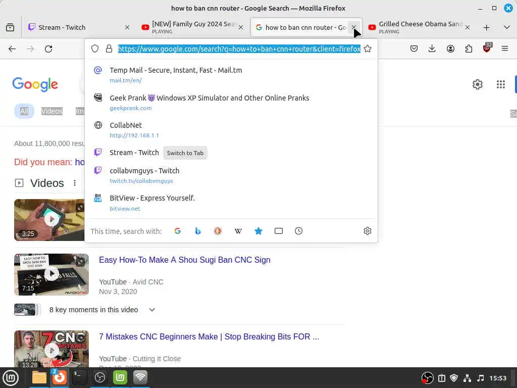Open the Google apps grid
The width and height of the screenshot is (517, 388).
[x=501, y=84]
